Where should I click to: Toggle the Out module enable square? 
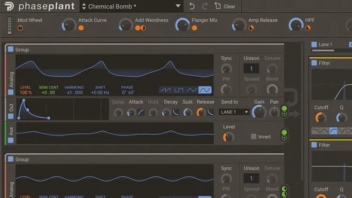pyautogui.click(x=10, y=116)
